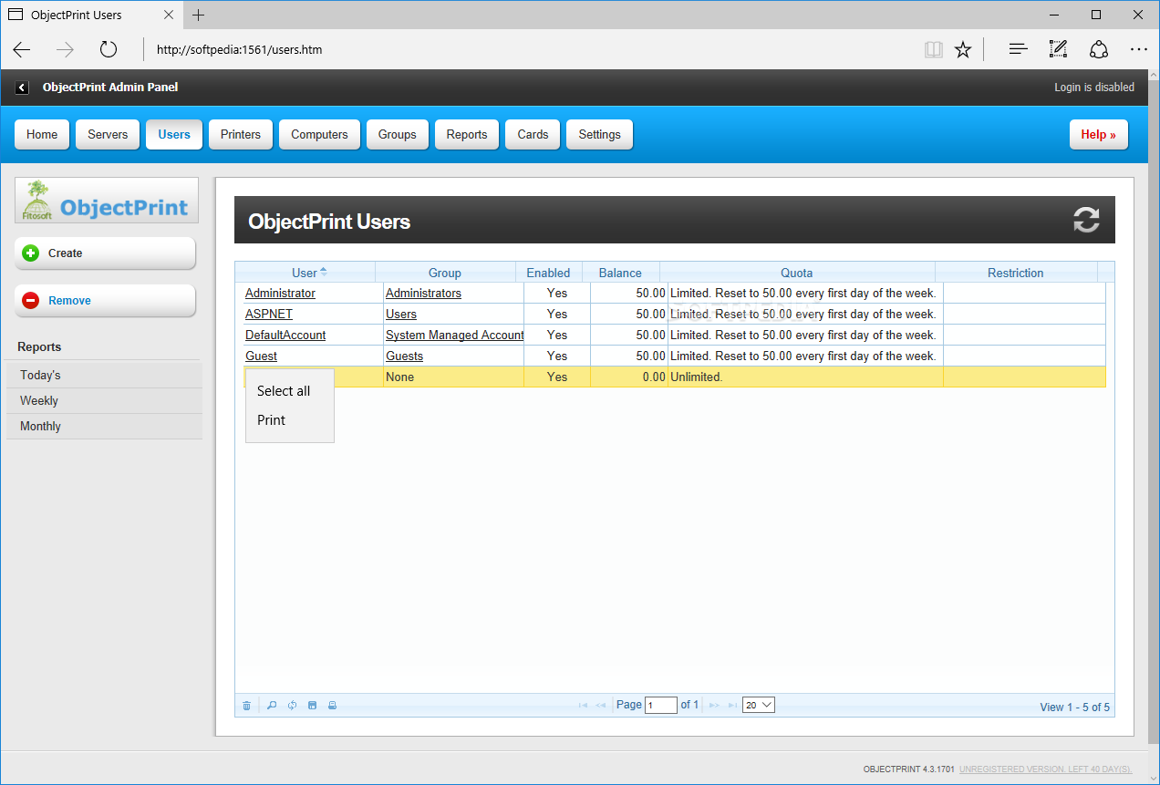1160x785 pixels.
Task: Sort by the Enabled column header
Action: coord(548,273)
